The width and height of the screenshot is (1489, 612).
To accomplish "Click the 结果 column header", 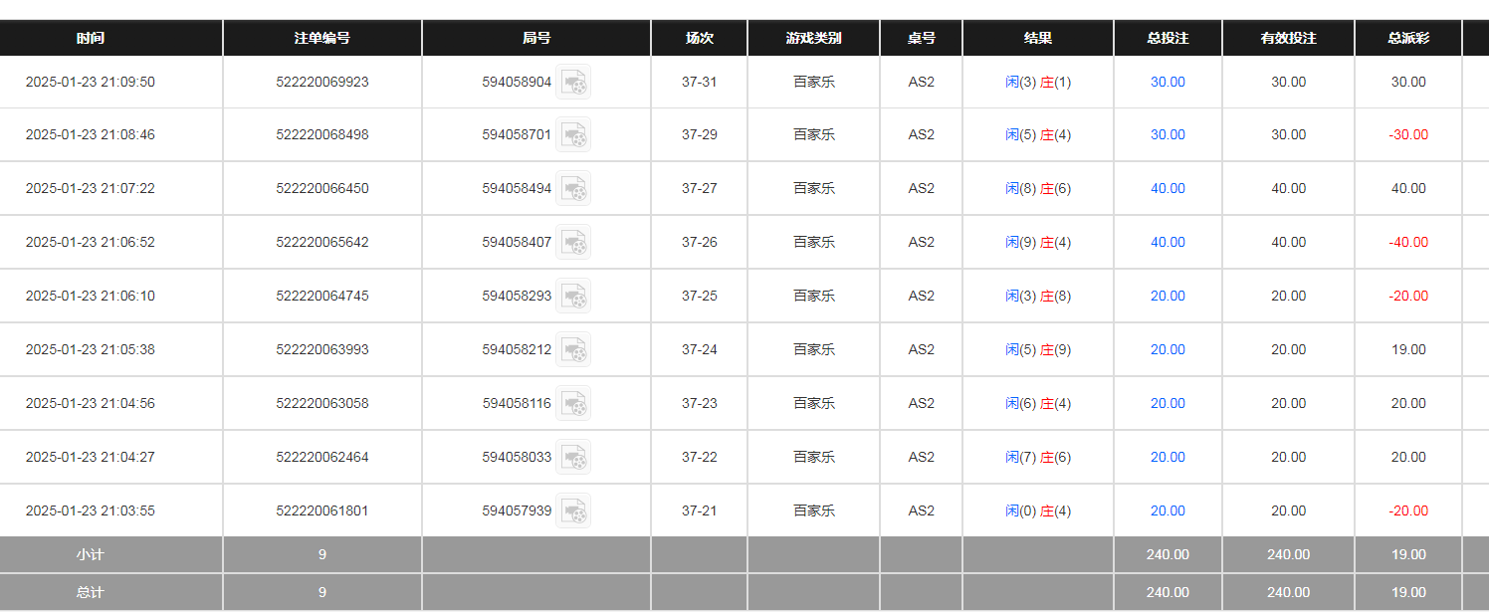I will pyautogui.click(x=1038, y=39).
